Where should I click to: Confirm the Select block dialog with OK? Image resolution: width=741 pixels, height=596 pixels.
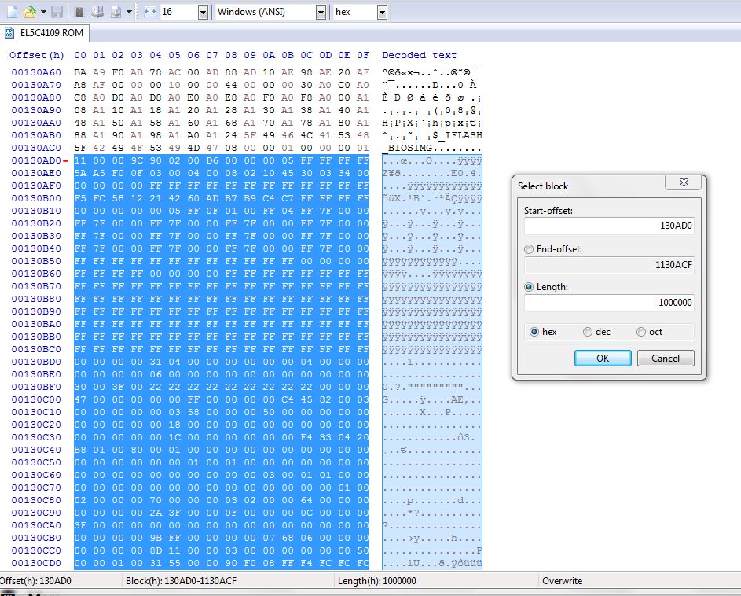pyautogui.click(x=603, y=359)
